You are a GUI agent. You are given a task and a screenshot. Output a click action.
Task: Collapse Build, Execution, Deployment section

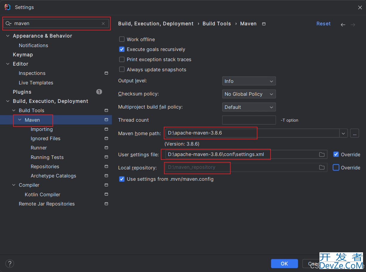tap(8, 101)
